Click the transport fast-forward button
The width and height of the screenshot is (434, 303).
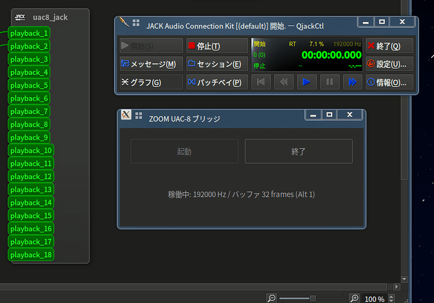tap(352, 82)
